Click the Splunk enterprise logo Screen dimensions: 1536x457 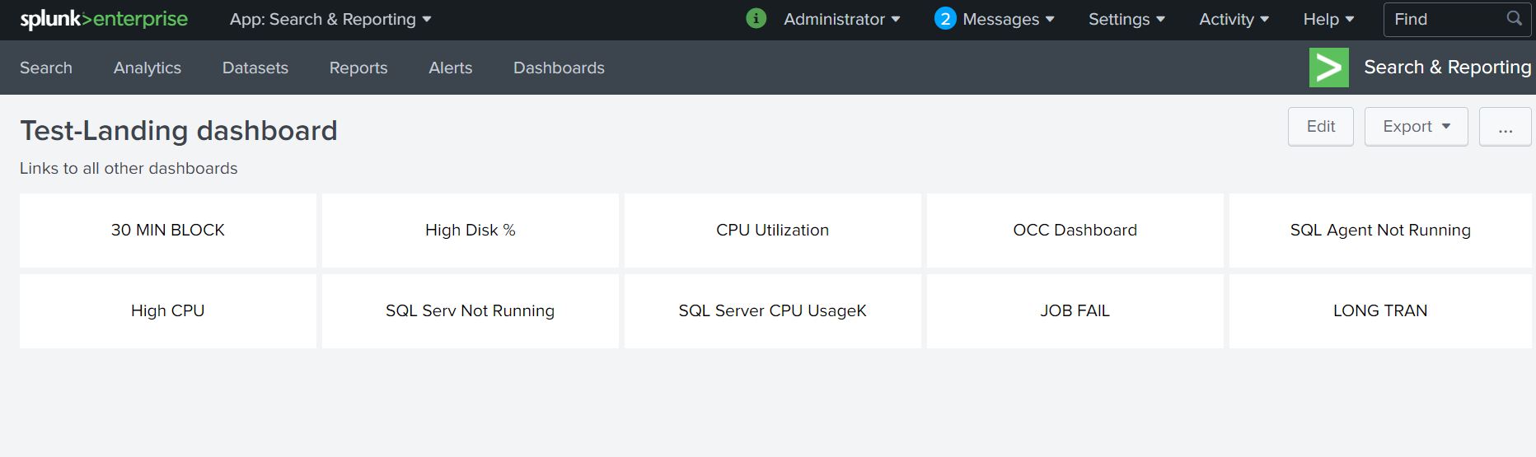click(x=104, y=19)
